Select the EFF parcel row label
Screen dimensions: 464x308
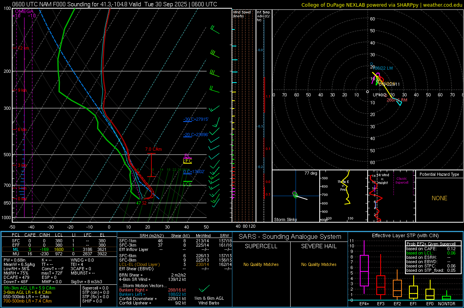click(16, 245)
